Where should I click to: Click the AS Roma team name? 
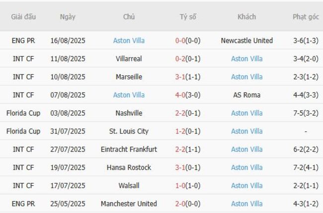click(246, 95)
